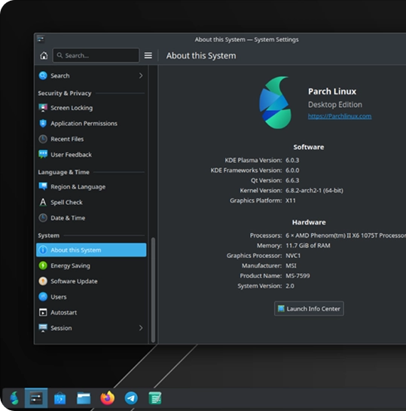Click the KDE Plasma Version value 6.0.3
Image resolution: width=406 pixels, height=411 pixels.
(x=292, y=160)
